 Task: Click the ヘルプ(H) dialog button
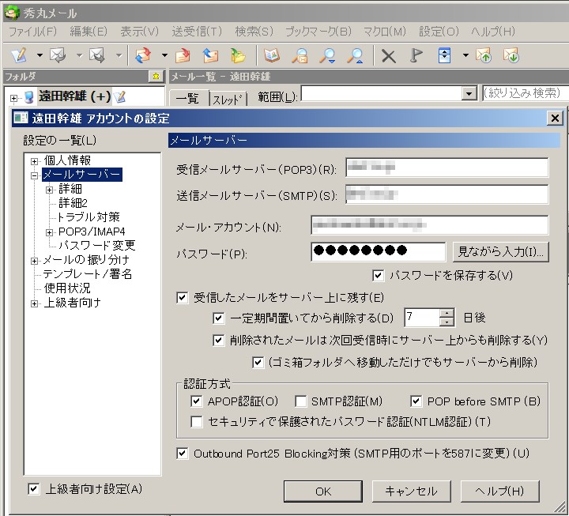coord(499,491)
